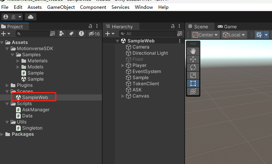The height and width of the screenshot is (164, 272).
Task: Collapse the Assets folder
Action: (2, 42)
